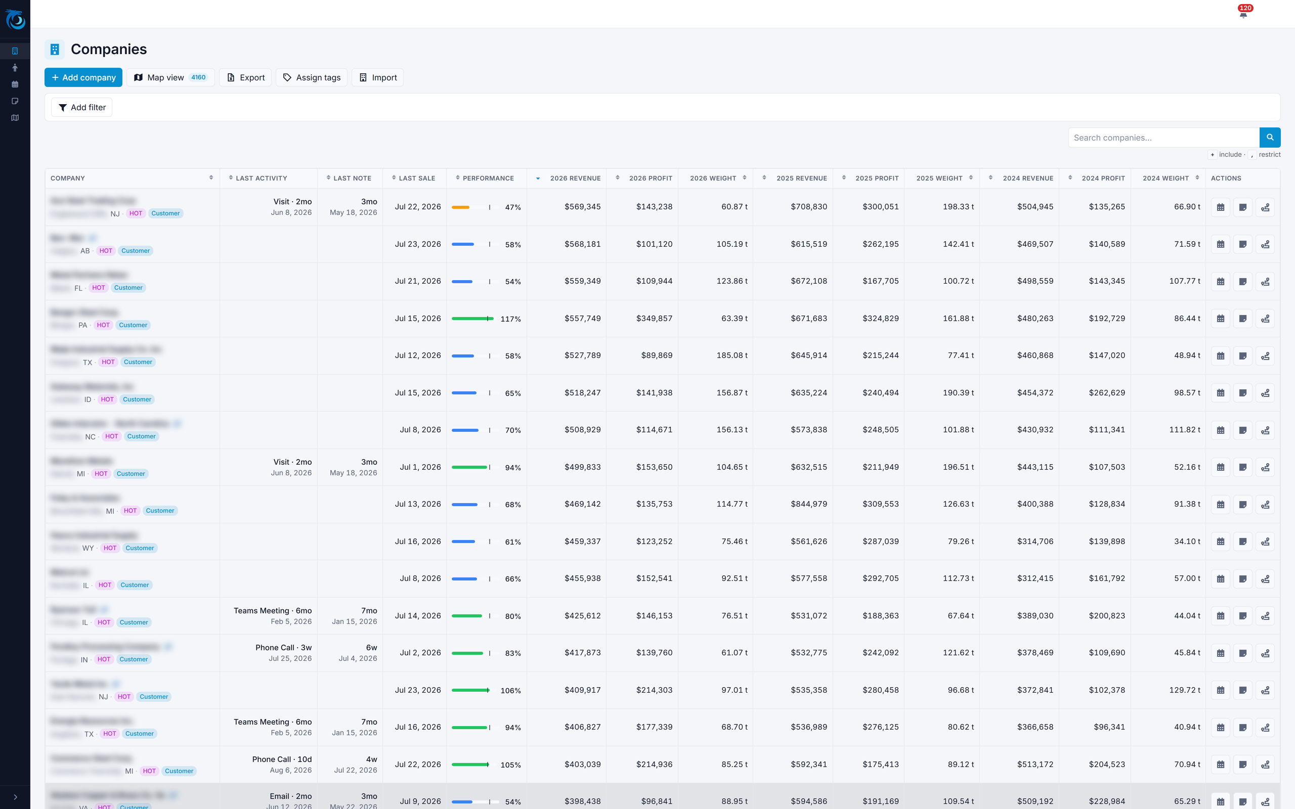This screenshot has height=809, width=1295.
Task: Open the calendar icon in sidebar
Action: click(15, 84)
